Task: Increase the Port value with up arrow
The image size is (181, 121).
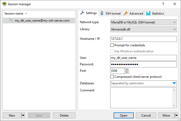Action: (127, 69)
